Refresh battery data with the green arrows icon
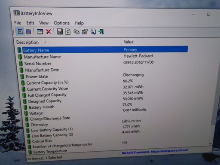Viewport: 220px width, 165px height. coord(68,32)
